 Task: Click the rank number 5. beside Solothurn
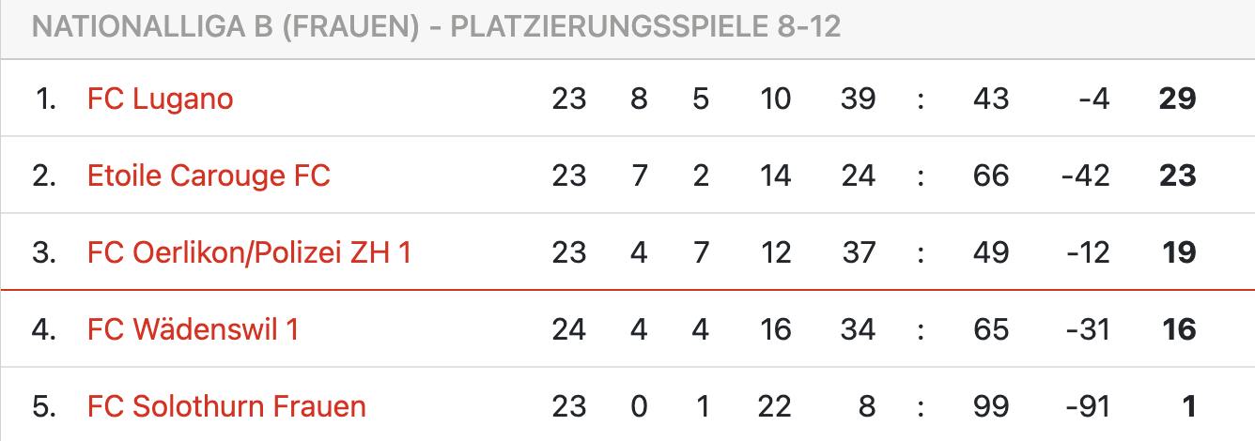coord(45,406)
